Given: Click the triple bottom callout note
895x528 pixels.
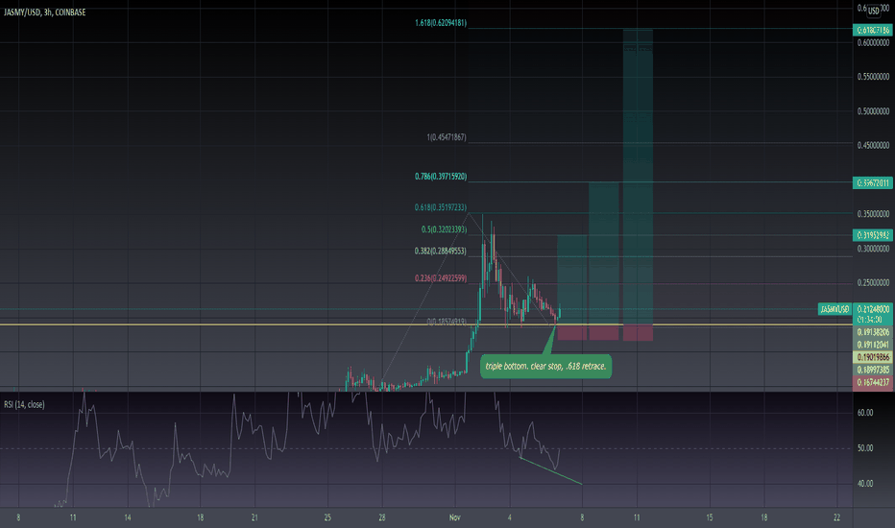Looking at the screenshot, I should pyautogui.click(x=545, y=367).
